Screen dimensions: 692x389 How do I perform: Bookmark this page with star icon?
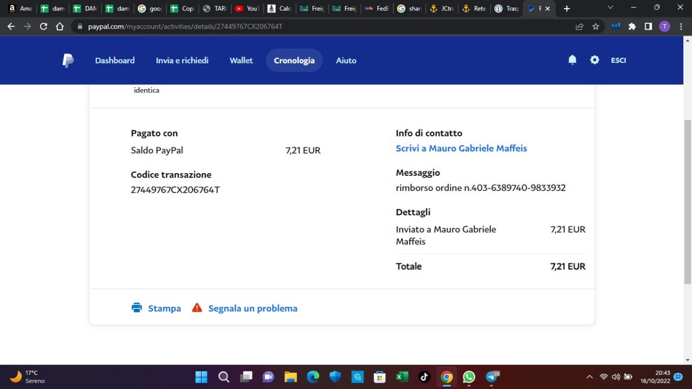point(596,26)
